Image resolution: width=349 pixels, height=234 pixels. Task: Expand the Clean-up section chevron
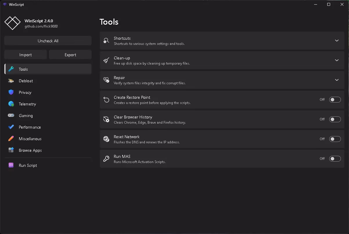tap(337, 60)
